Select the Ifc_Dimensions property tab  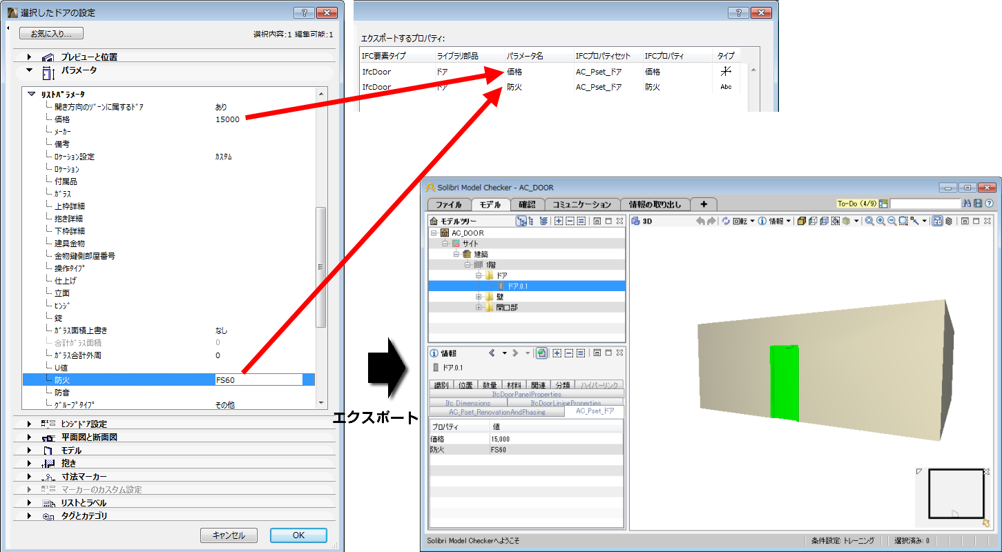[468, 403]
